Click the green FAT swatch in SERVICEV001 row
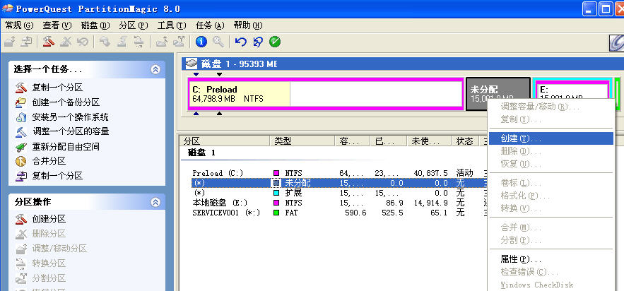This screenshot has width=624, height=291. click(276, 213)
